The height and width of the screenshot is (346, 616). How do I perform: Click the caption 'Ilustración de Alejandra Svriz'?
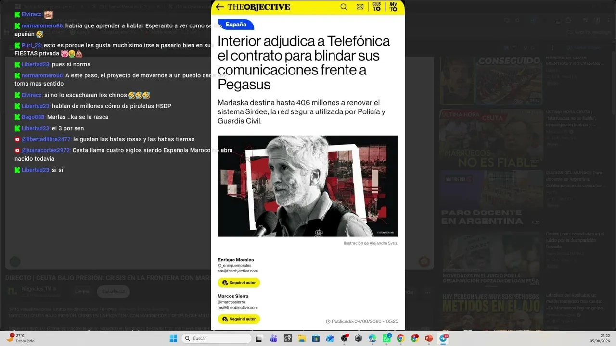click(x=371, y=243)
